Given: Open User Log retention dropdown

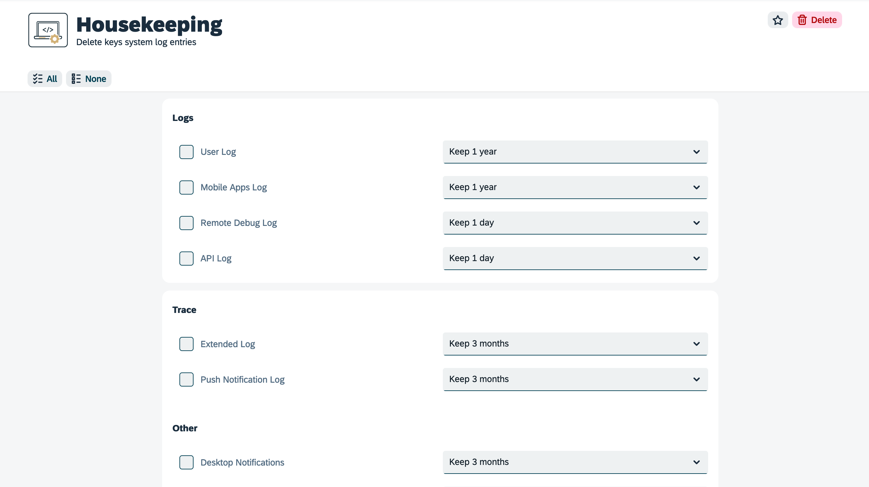Looking at the screenshot, I should click(x=575, y=152).
